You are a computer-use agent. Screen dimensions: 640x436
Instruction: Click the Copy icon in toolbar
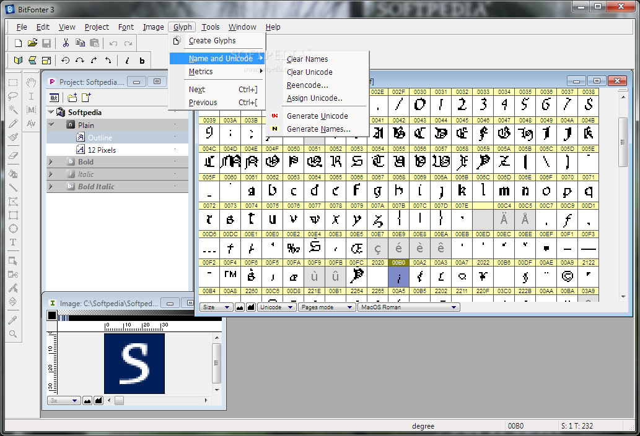click(x=80, y=43)
